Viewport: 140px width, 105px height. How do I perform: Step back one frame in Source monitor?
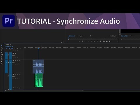coord(92,41)
